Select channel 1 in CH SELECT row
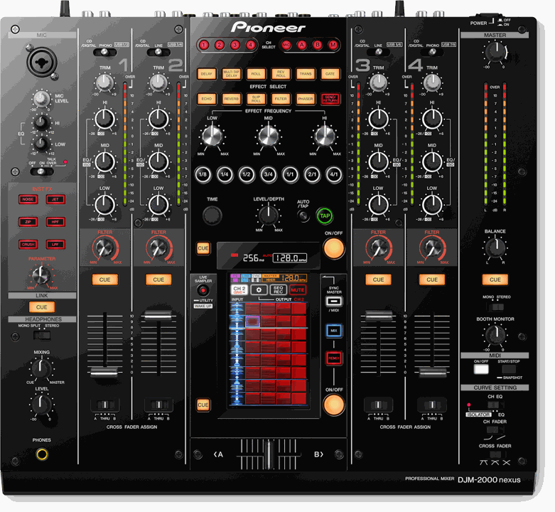 coord(203,45)
